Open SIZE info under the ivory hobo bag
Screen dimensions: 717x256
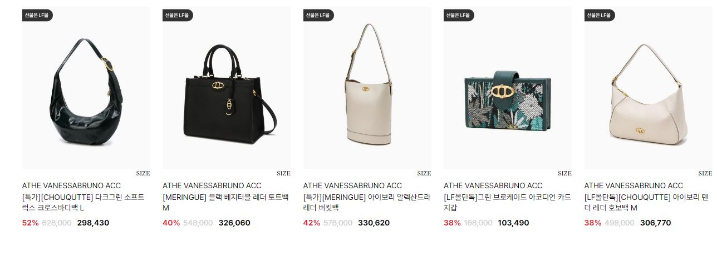coord(705,173)
